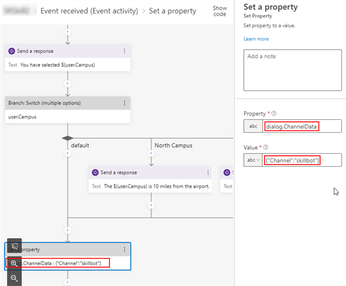Select the Set a property node on canvas
Viewport: 346px width, 286px height.
point(68,257)
